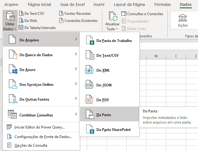The height and width of the screenshot is (151, 198).
Task: Click the Da Pasta folder icon
Action: (x=90, y=114)
